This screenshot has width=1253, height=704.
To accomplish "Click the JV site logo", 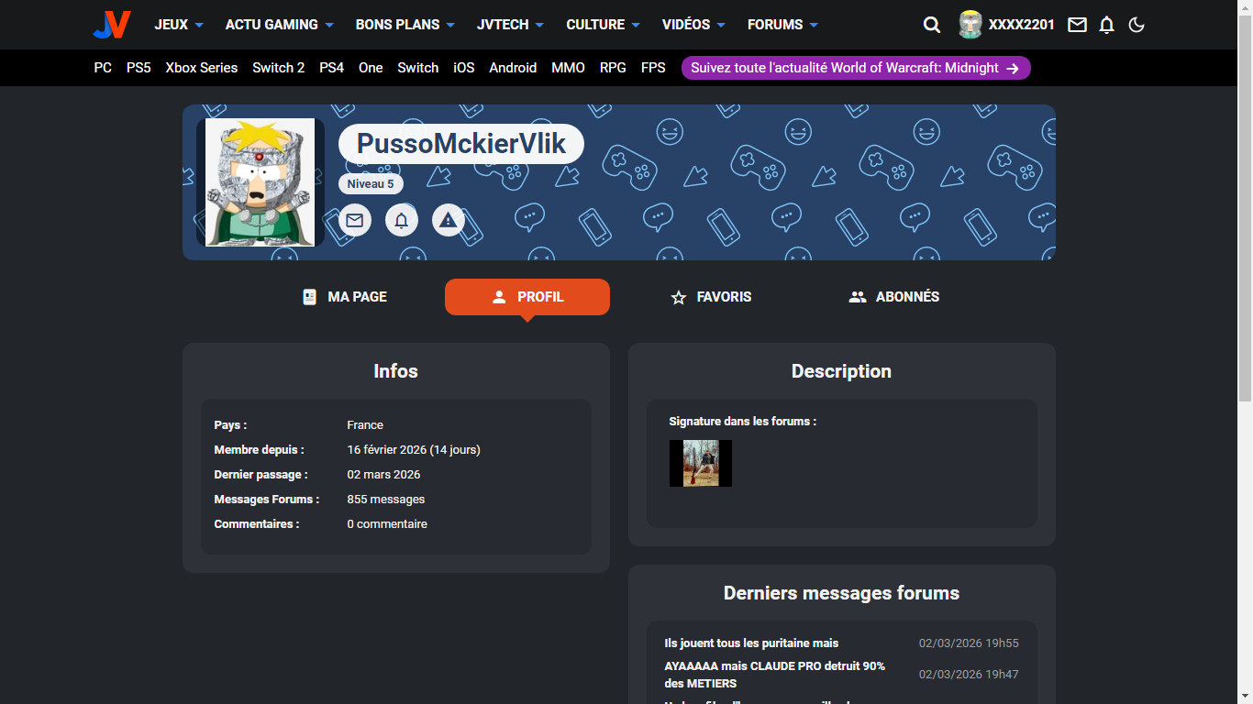I will coord(112,25).
